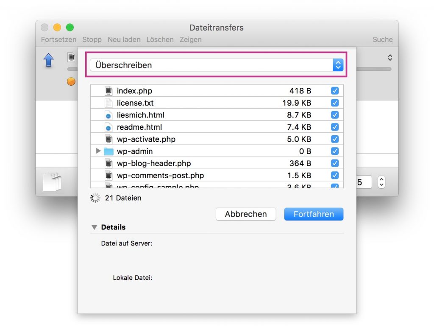The image size is (434, 327).
Task: Expand the wp-admin folder
Action: tap(98, 151)
